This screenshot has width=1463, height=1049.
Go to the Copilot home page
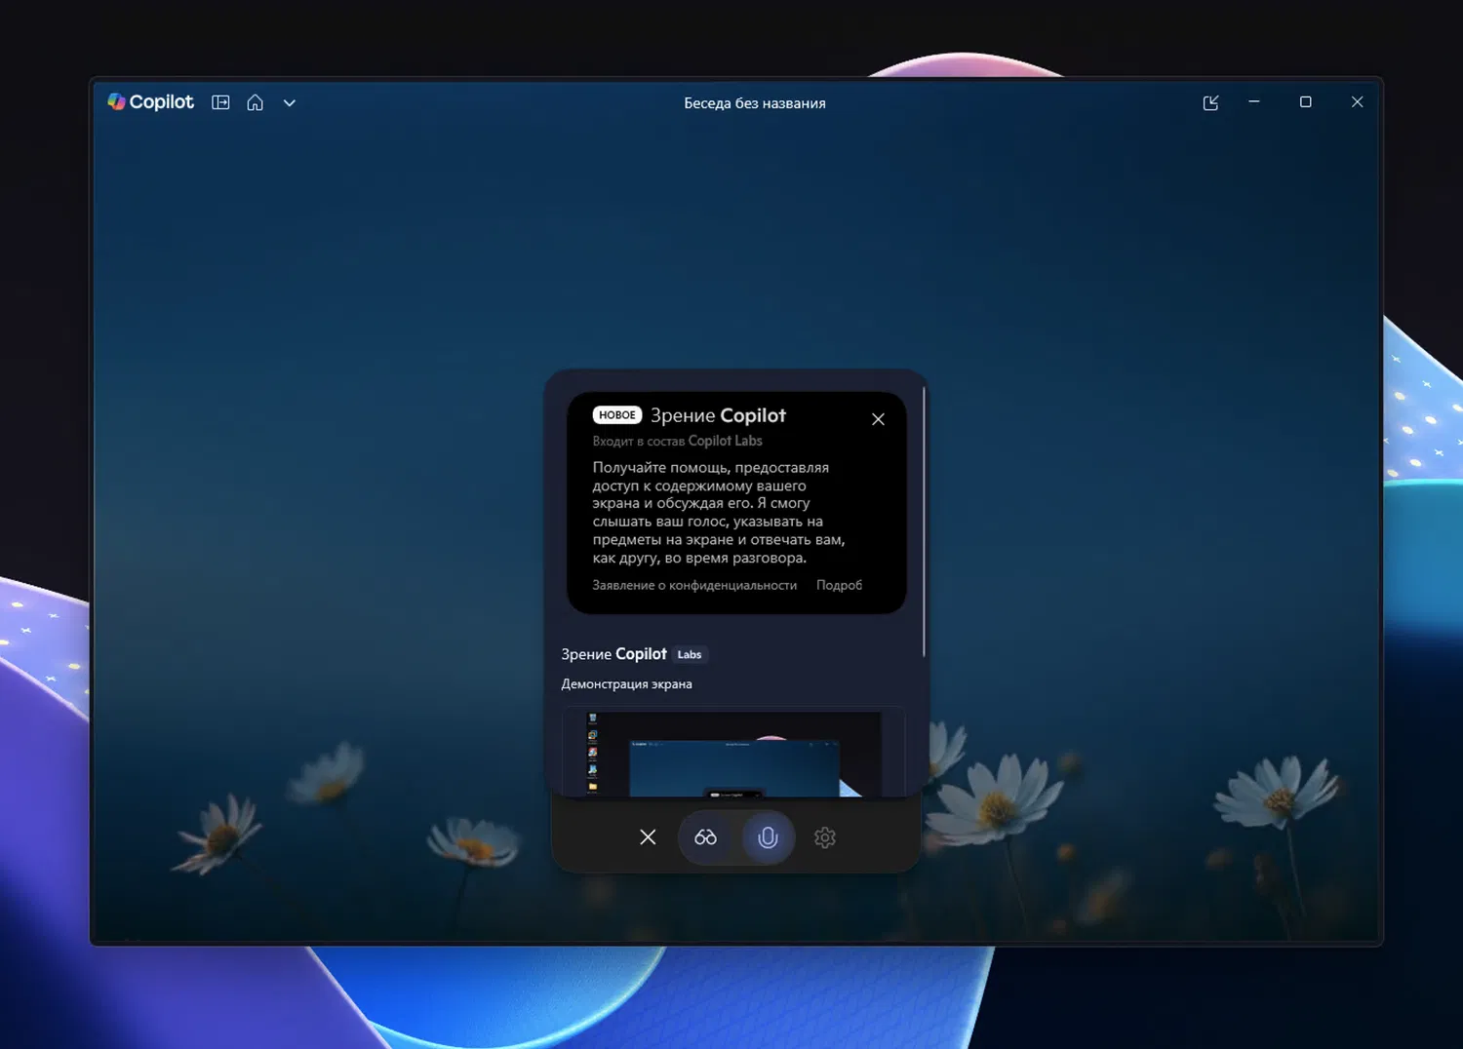tap(255, 102)
